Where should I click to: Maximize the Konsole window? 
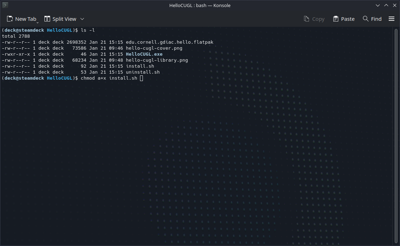(x=386, y=5)
